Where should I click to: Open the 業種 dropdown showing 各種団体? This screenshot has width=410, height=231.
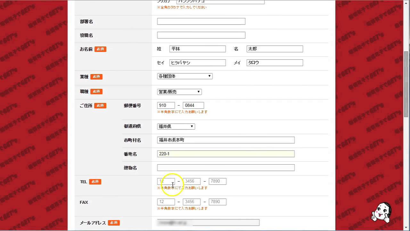point(185,76)
